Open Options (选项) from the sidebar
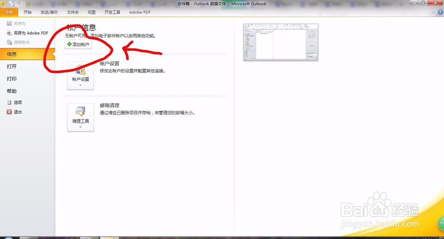444x239 pixels. point(15,102)
